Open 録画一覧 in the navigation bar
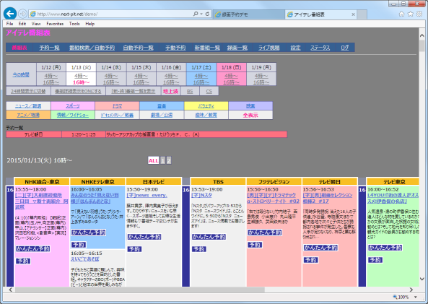This screenshot has height=304, width=428. coord(237,48)
